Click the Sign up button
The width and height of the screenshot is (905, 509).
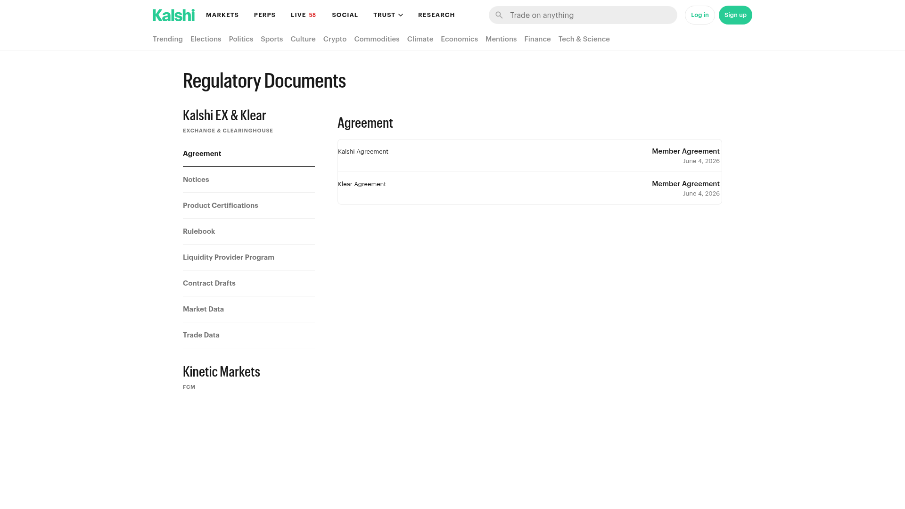pyautogui.click(x=735, y=15)
